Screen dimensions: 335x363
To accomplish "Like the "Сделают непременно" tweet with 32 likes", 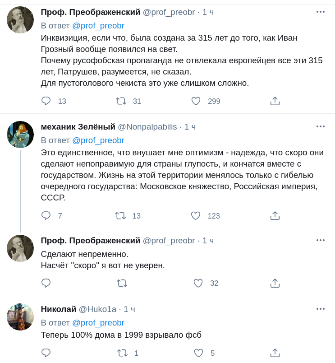I will point(198,283).
